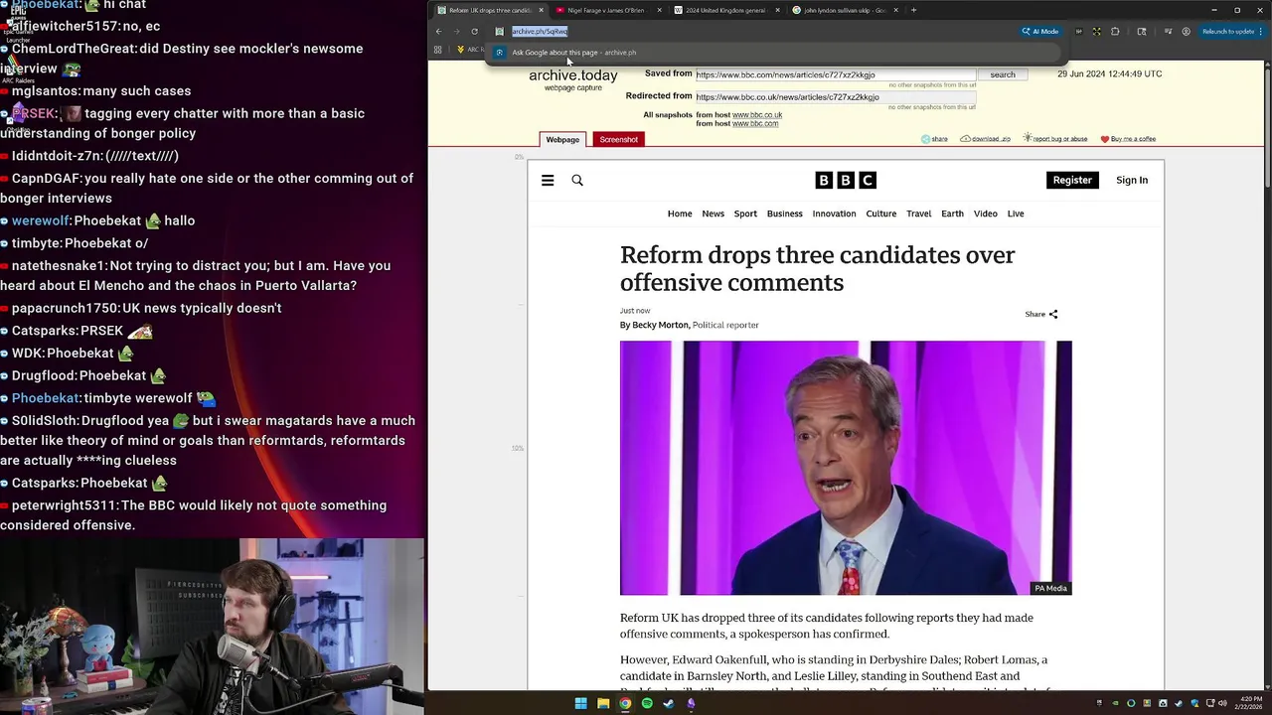1272x715 pixels.
Task: Open Steam from the taskbar
Action: coord(669,704)
